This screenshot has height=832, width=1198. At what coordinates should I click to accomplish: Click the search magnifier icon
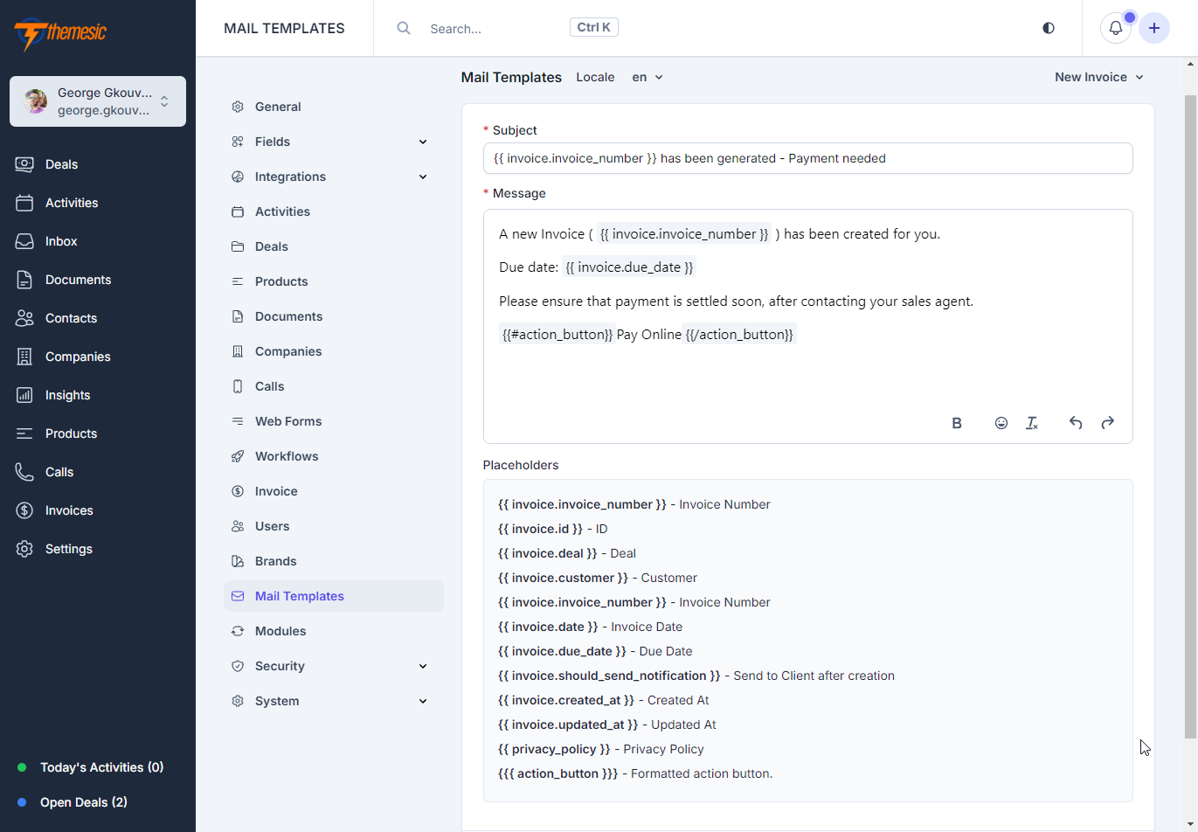404,28
